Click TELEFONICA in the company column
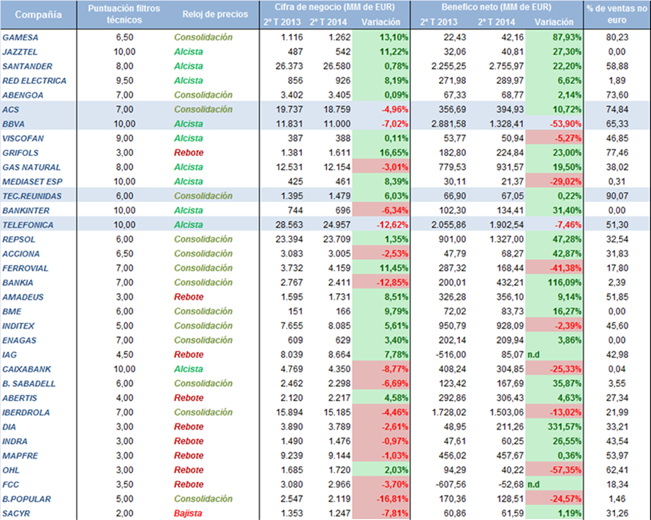Image resolution: width=651 pixels, height=520 pixels. pyautogui.click(x=28, y=225)
